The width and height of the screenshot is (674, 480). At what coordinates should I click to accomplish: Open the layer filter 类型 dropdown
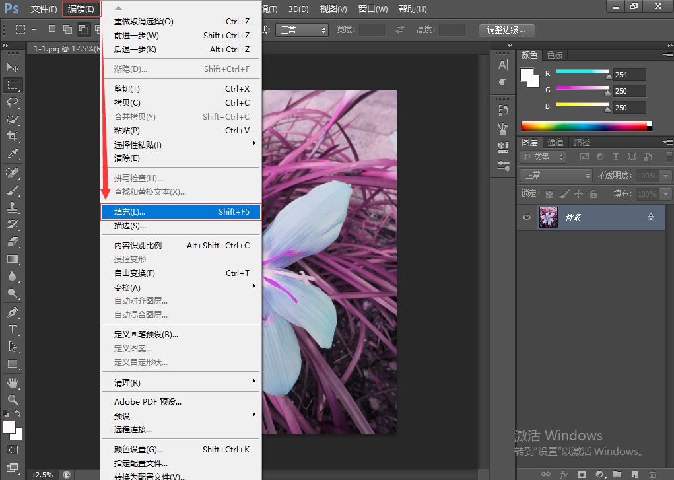click(x=544, y=157)
